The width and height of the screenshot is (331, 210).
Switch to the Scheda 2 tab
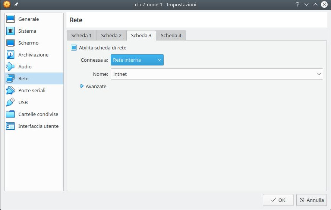111,35
